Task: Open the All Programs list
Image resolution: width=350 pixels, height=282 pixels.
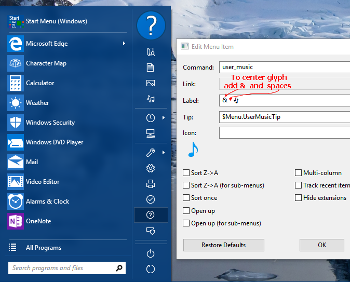Action: 67,248
